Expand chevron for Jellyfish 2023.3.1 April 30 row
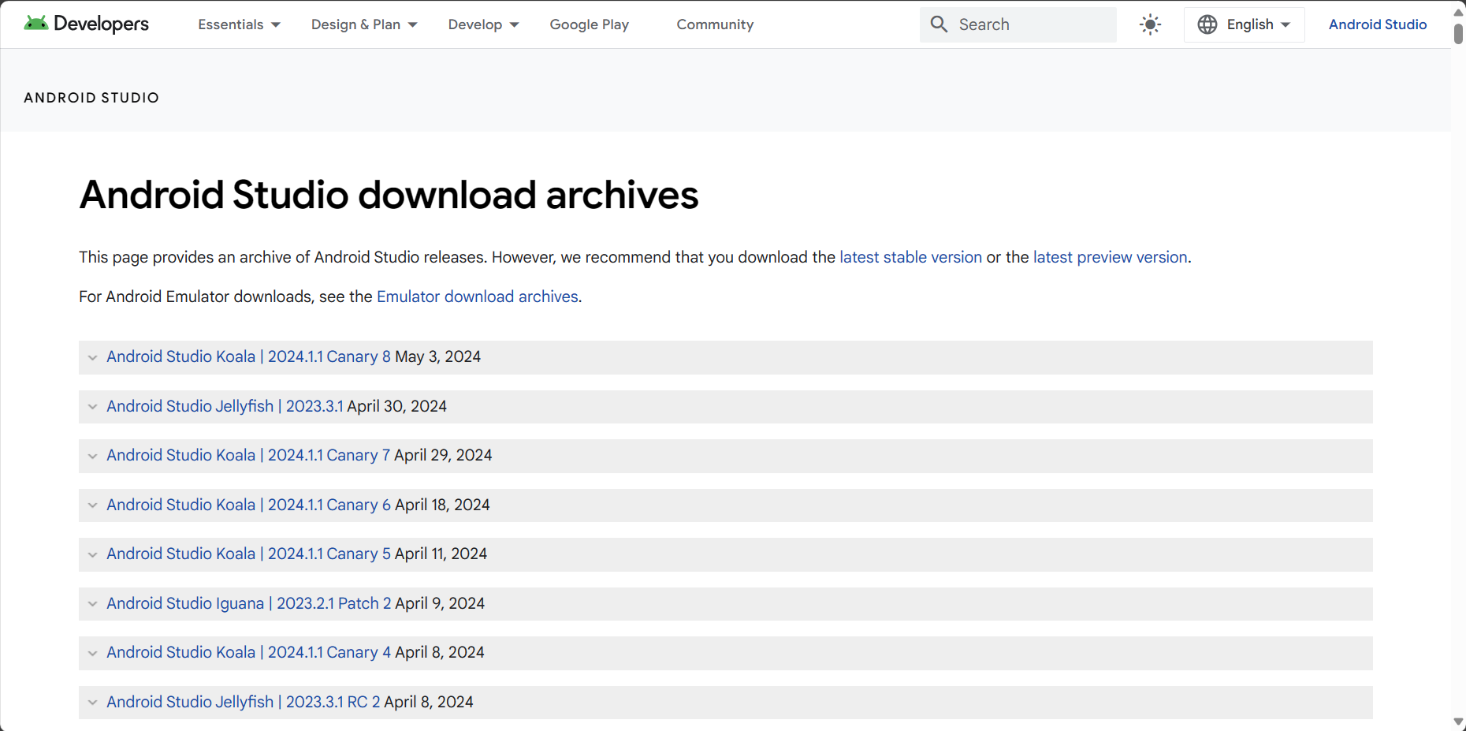The image size is (1466, 731). coord(92,407)
